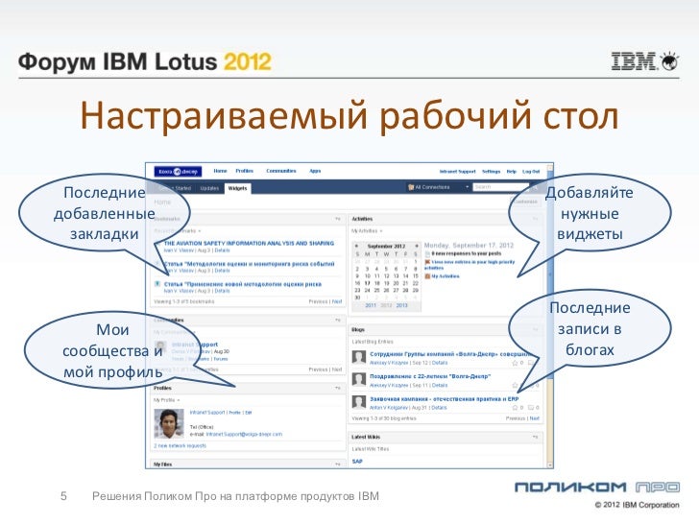The height and width of the screenshot is (524, 699).
Task: Go to next month in calendar
Action: point(417,246)
